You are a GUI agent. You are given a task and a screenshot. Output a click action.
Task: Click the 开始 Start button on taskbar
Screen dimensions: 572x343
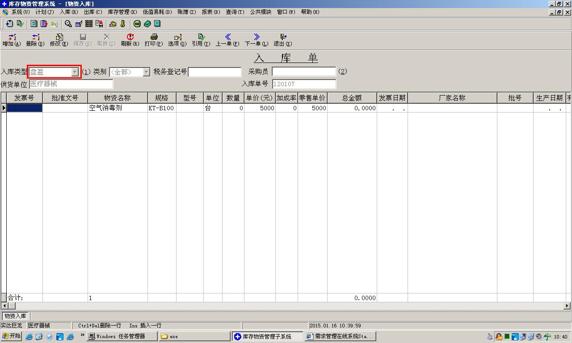[x=11, y=336]
